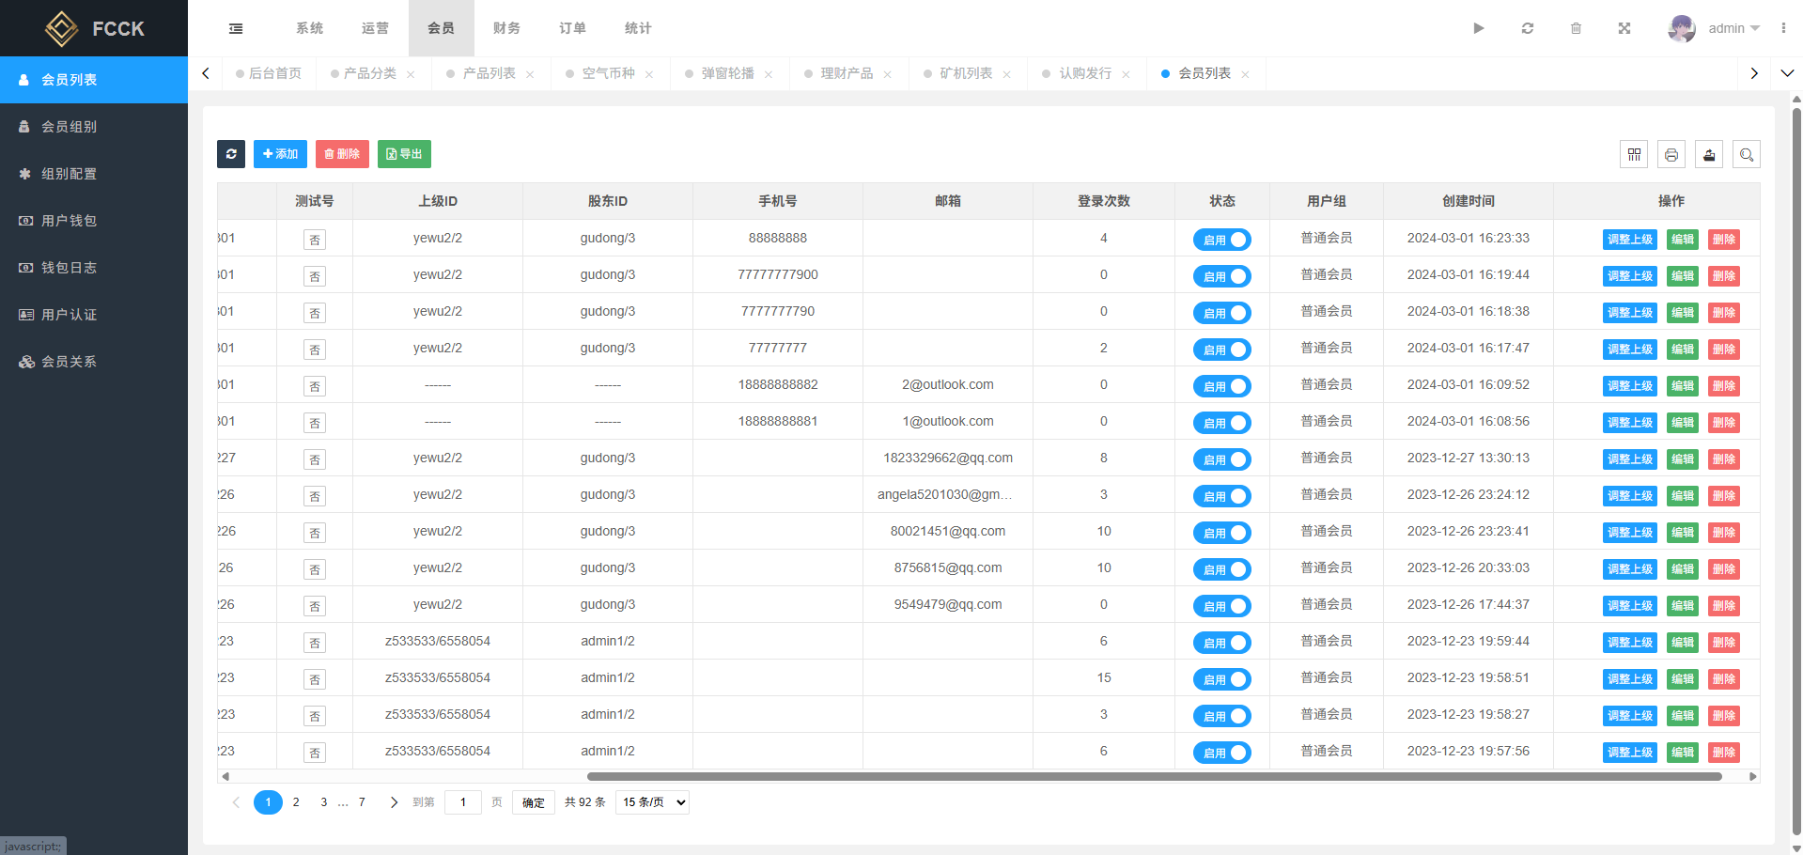
Task: Toggle test-account box for phone 77777777900
Action: (315, 276)
